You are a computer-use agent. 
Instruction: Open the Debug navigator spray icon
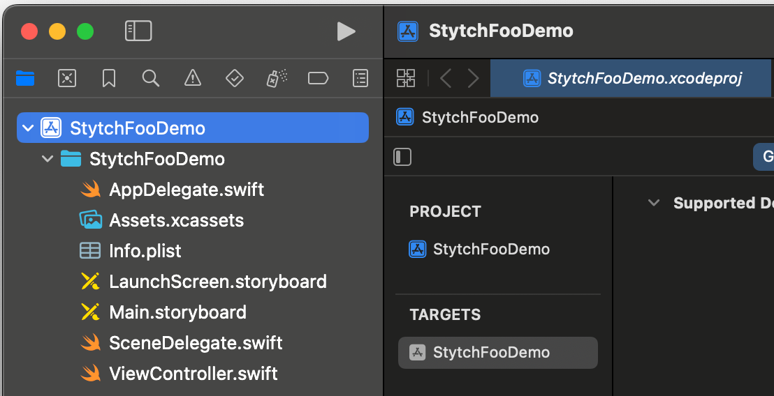pyautogui.click(x=277, y=78)
